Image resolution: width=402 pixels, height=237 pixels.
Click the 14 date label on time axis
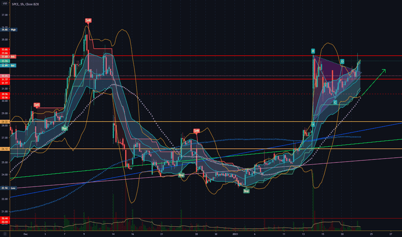click(113, 234)
